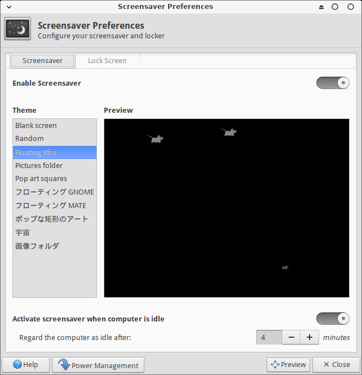Toggle the Enable Screensaver switch

pos(333,83)
